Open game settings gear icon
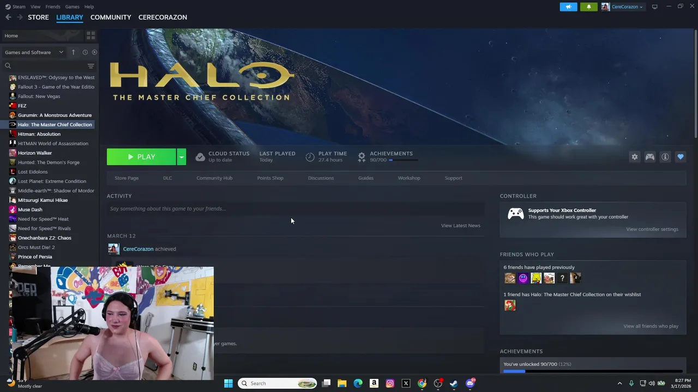The width and height of the screenshot is (698, 392). click(x=635, y=157)
